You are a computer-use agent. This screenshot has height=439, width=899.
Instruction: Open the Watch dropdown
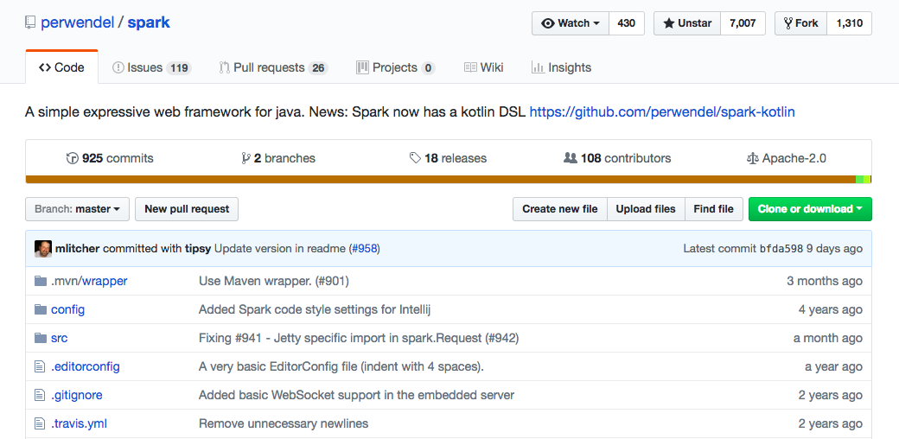coord(571,23)
